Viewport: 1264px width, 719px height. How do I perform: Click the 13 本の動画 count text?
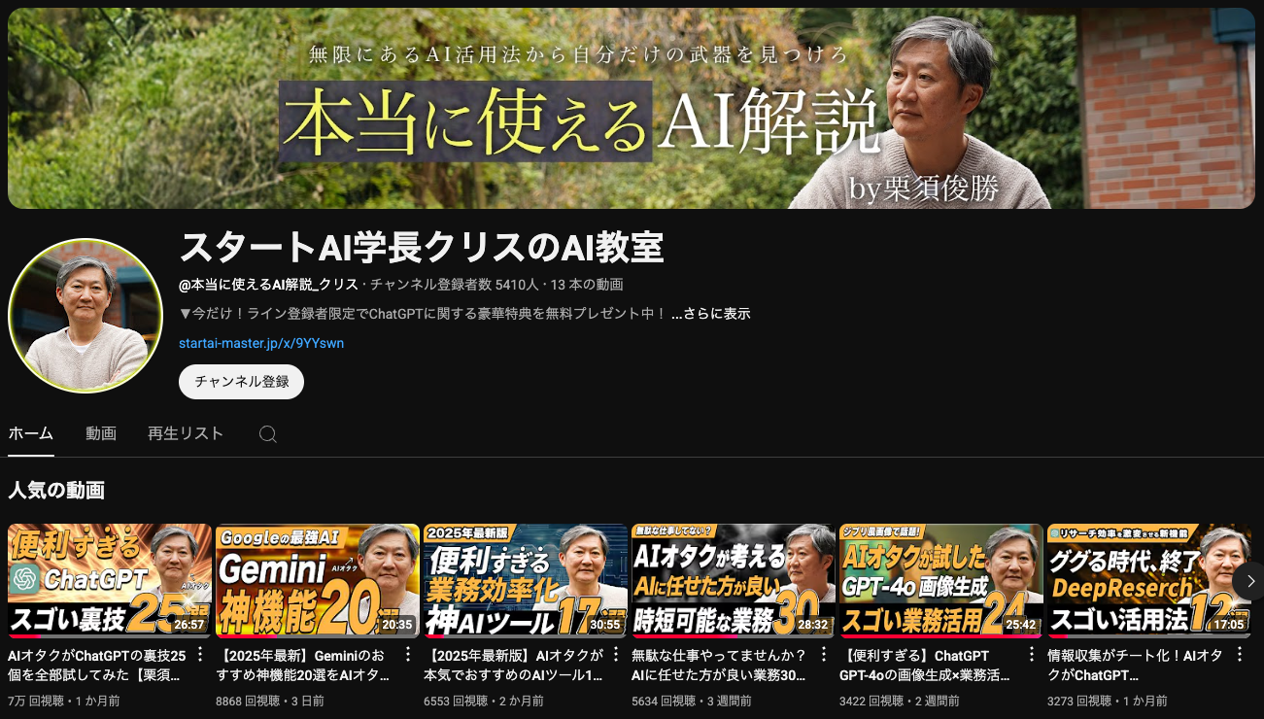click(587, 285)
